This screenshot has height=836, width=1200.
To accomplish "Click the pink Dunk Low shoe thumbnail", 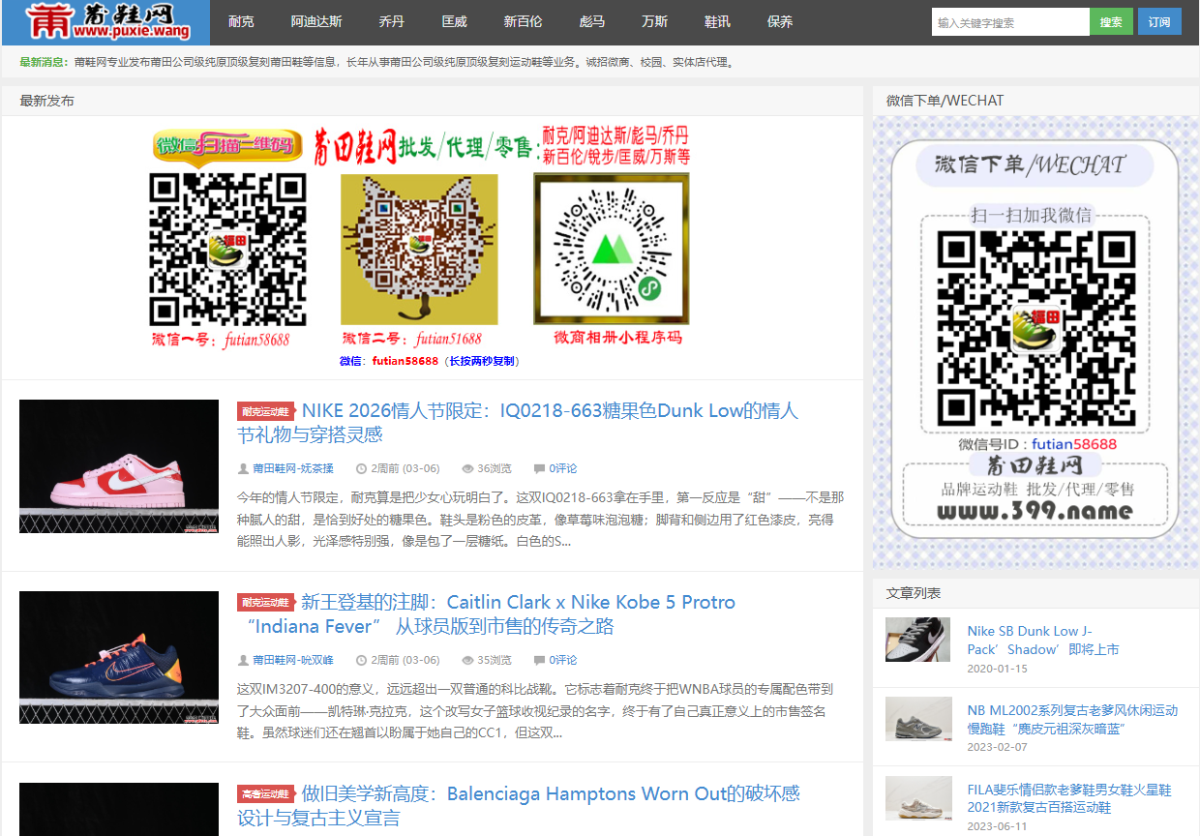I will [119, 466].
